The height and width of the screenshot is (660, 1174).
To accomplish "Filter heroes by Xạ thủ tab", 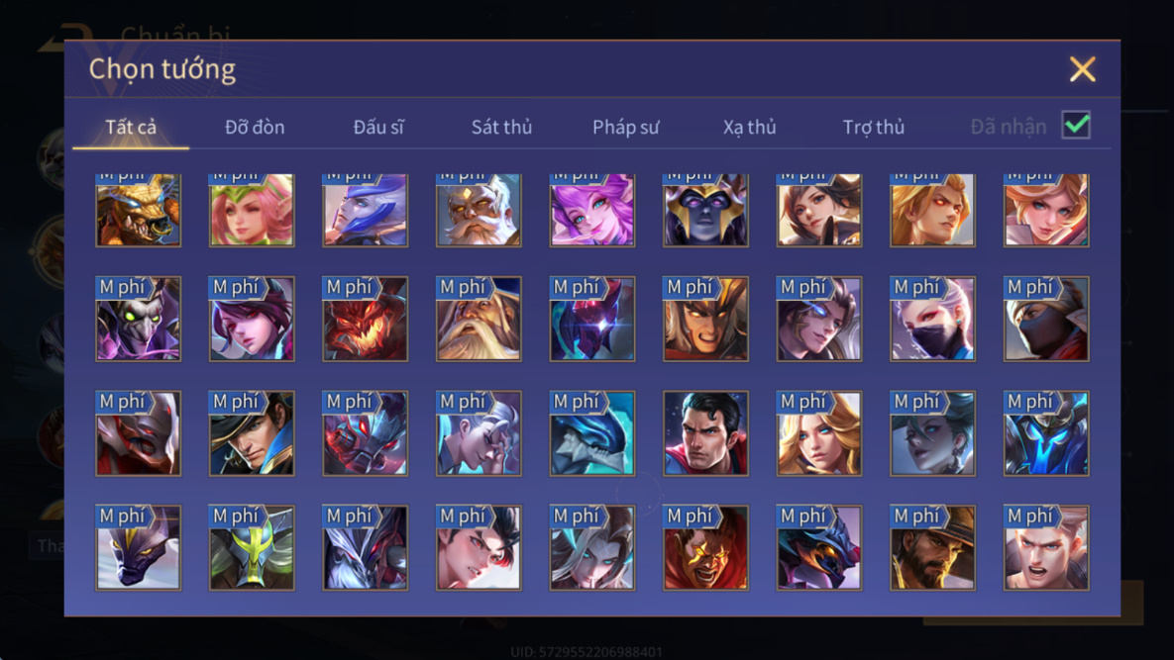I will 749,127.
